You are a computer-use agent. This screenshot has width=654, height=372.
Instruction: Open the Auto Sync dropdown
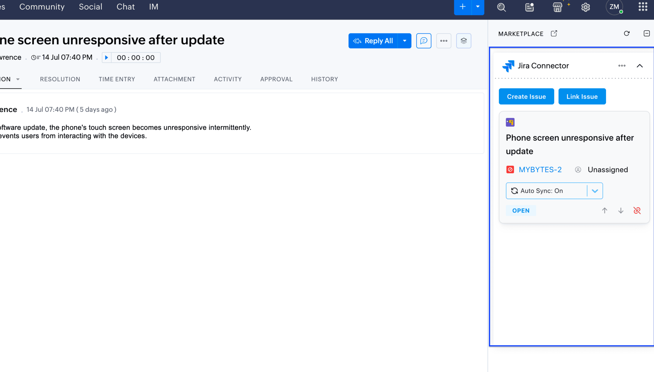pos(595,191)
